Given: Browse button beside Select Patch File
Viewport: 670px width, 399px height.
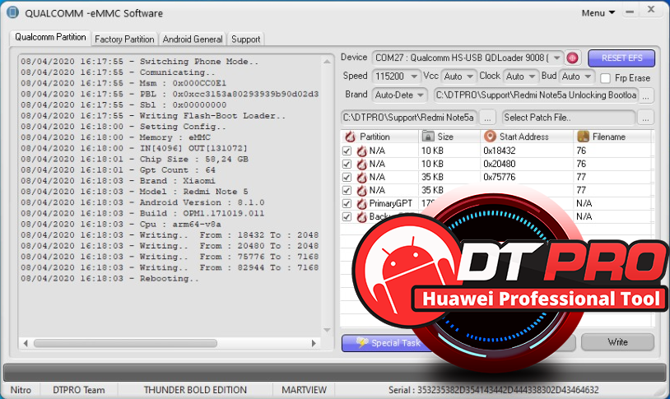Looking at the screenshot, I should [x=645, y=118].
